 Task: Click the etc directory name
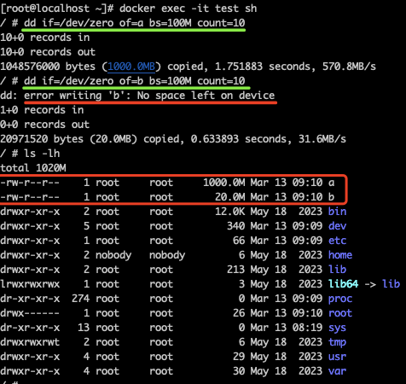(337, 241)
